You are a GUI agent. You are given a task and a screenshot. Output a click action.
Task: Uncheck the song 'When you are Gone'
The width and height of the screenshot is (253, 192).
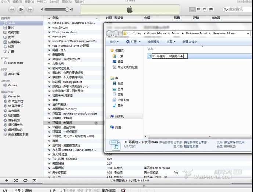click(49, 32)
